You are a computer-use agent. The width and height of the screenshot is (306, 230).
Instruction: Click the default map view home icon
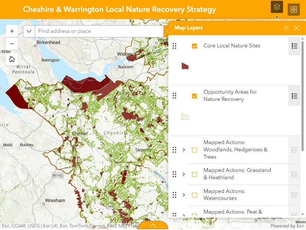(12, 59)
